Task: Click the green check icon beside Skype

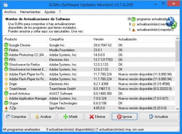Action: pyautogui.click(x=6, y=103)
